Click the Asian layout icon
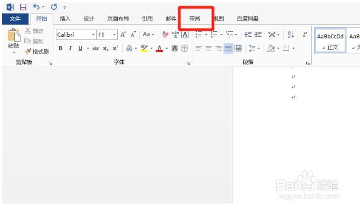 (272, 34)
